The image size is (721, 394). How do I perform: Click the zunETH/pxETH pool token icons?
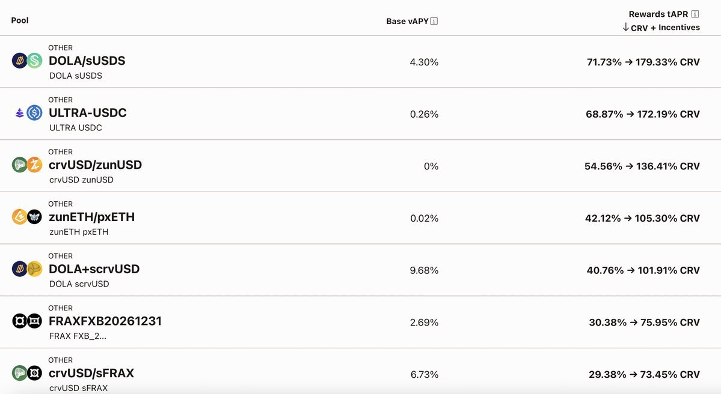(x=28, y=217)
